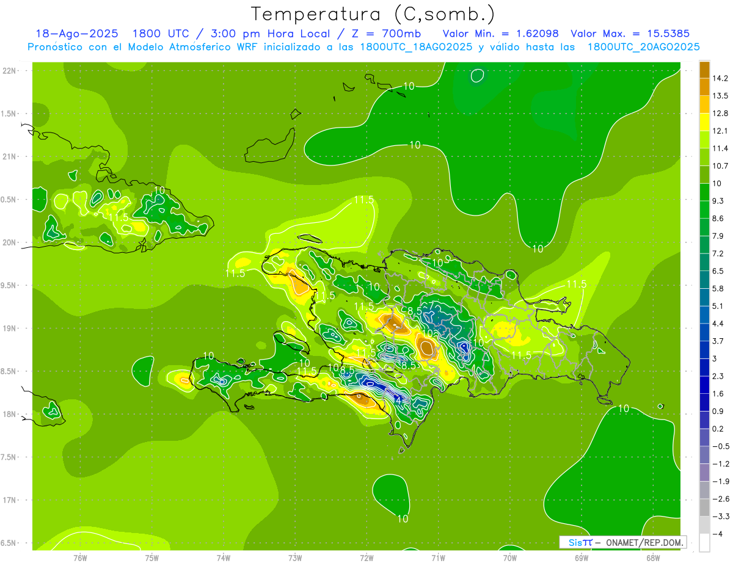Image resolution: width=733 pixels, height=566 pixels.
Task: Click the 7.2 label on the color scale
Action: (718, 253)
